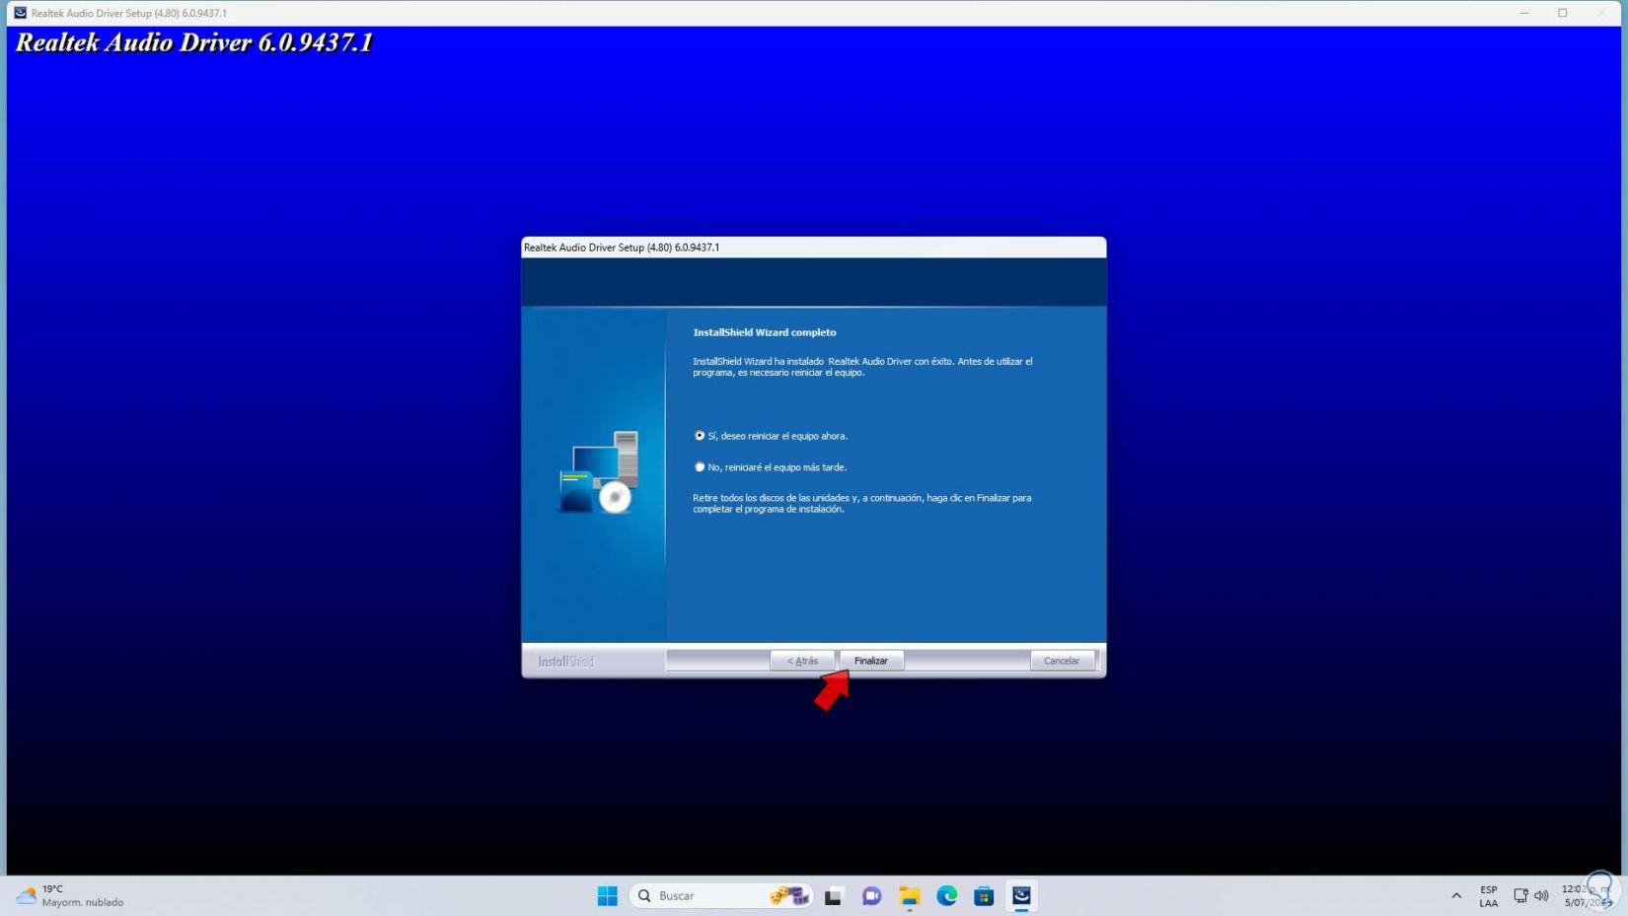Open Task View from the taskbar
This screenshot has height=916, width=1628.
point(834,895)
